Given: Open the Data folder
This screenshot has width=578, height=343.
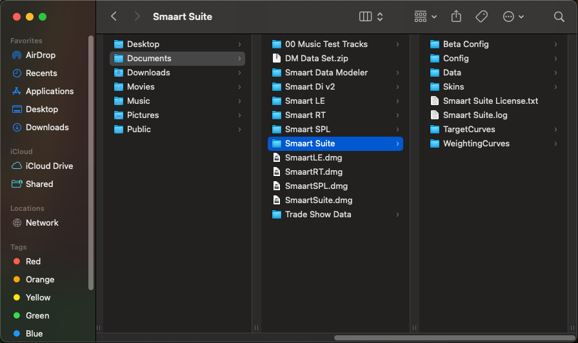Looking at the screenshot, I should (x=493, y=73).
